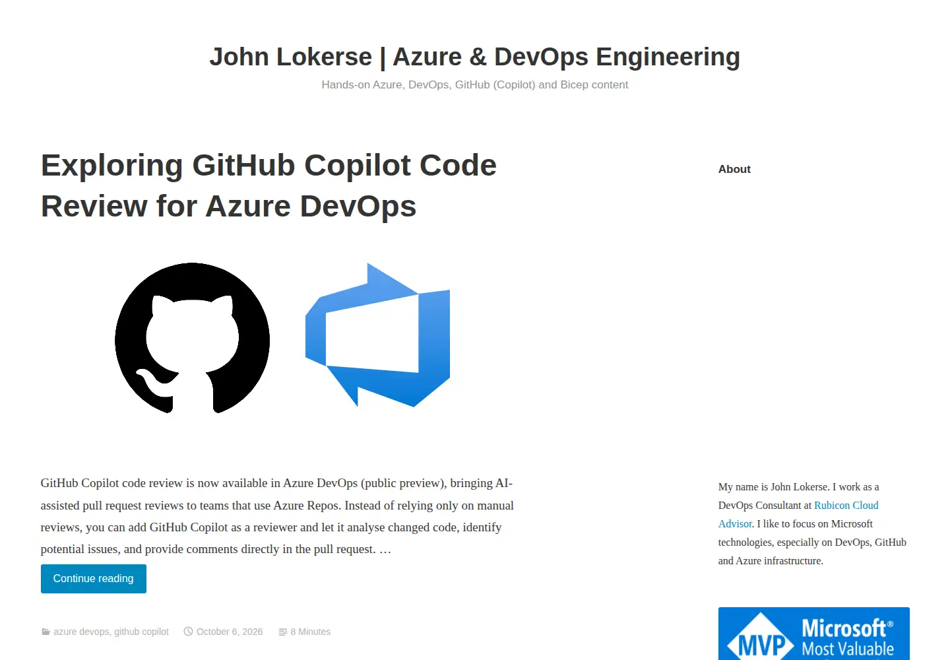This screenshot has height=660, width=950.
Task: Click the paragraph starting My name is John Lokerse
Action: coord(812,523)
